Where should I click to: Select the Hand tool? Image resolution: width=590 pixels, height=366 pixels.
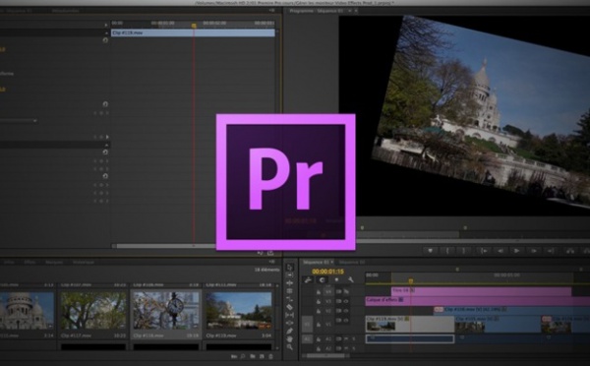289,338
